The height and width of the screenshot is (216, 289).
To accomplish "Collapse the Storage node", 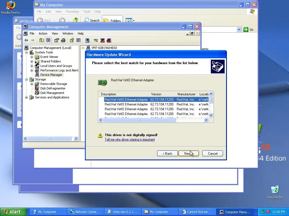I will click(x=26, y=79).
